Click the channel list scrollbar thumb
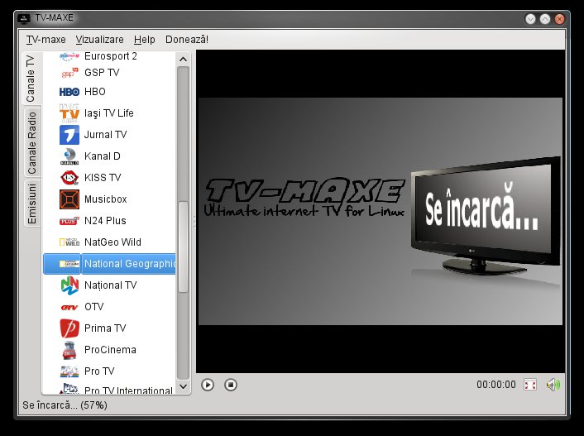 click(x=183, y=247)
